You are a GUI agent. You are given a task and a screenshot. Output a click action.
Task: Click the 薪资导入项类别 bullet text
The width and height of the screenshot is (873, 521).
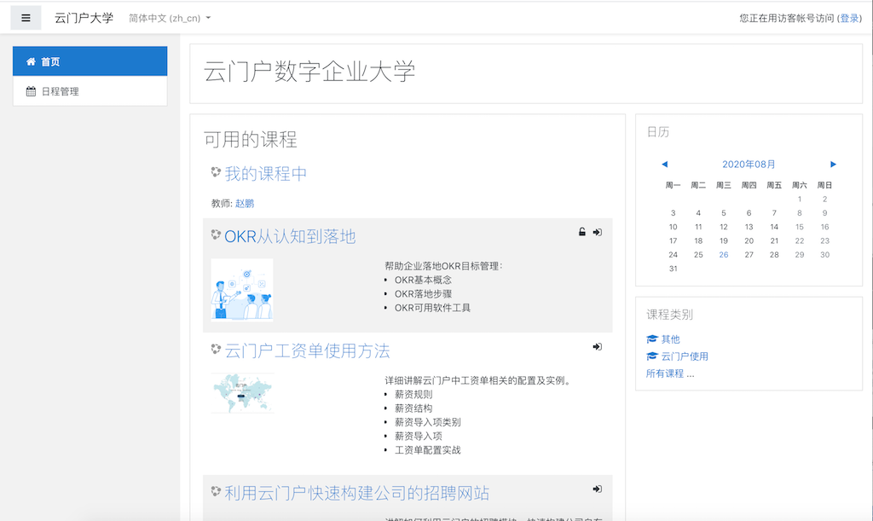(428, 422)
